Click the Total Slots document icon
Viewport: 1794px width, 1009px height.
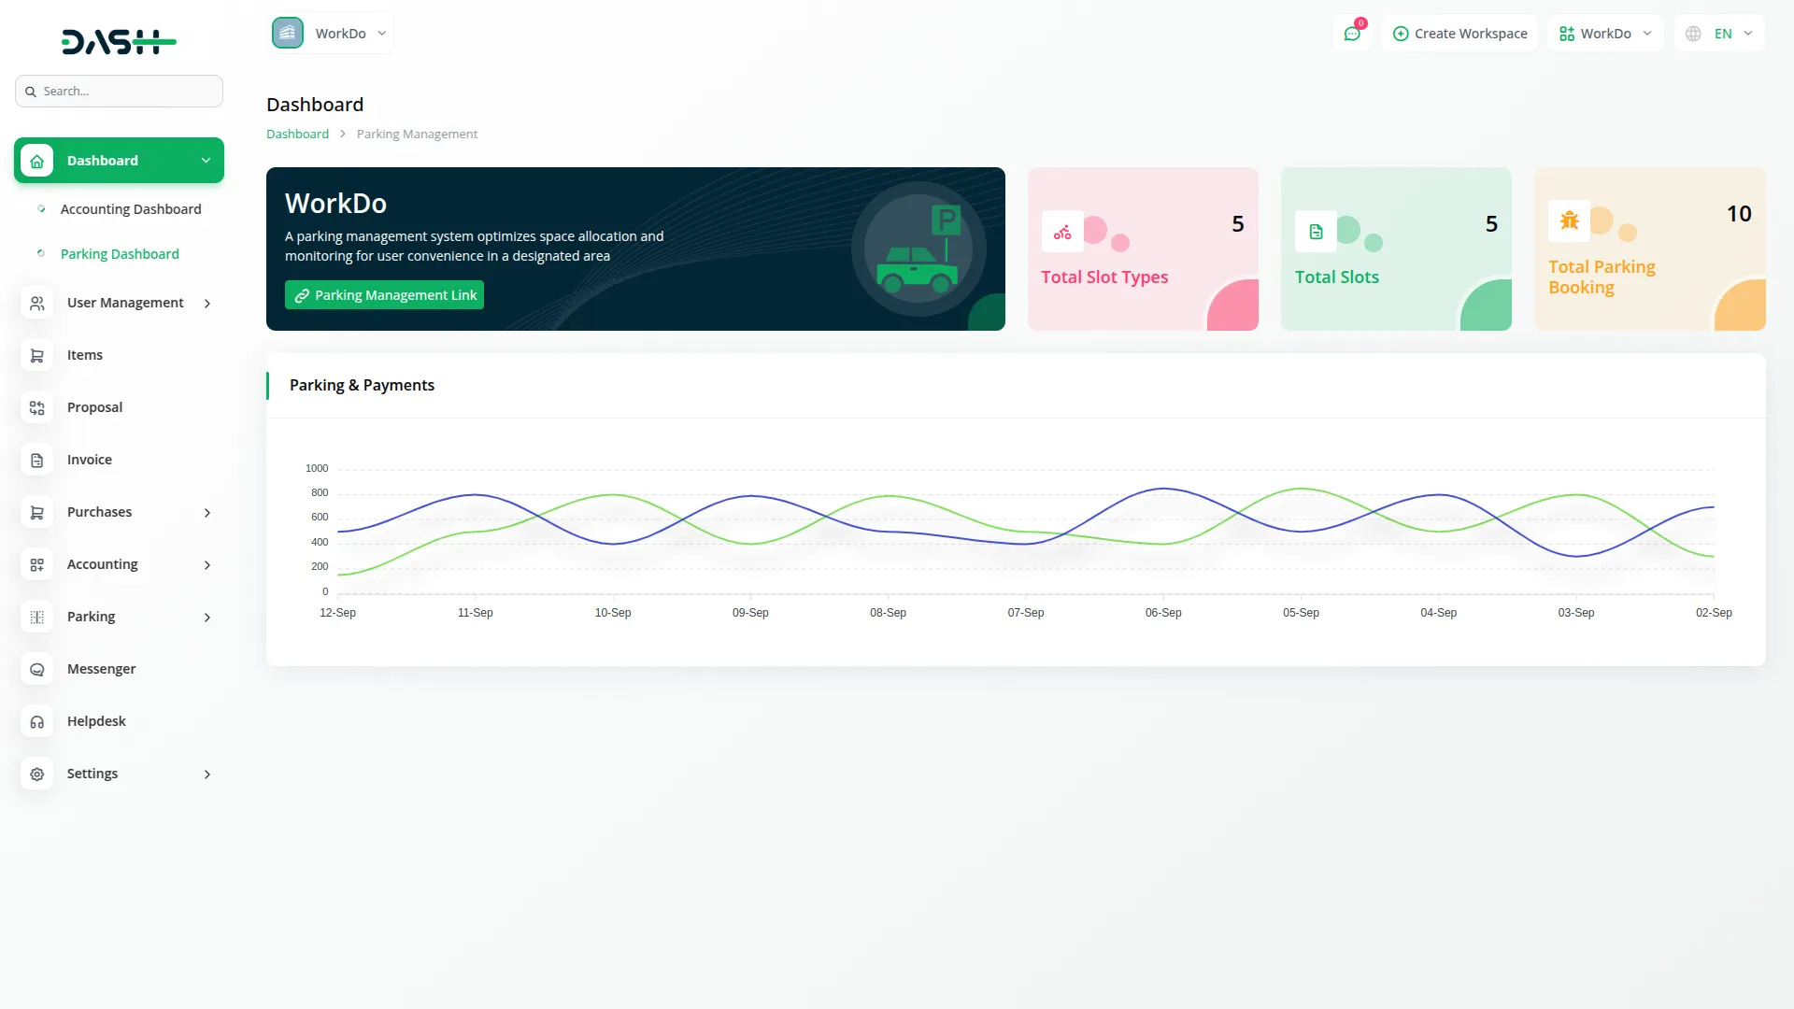(x=1316, y=232)
